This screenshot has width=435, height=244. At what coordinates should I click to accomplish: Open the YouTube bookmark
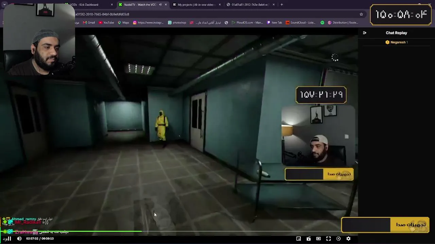point(106,23)
